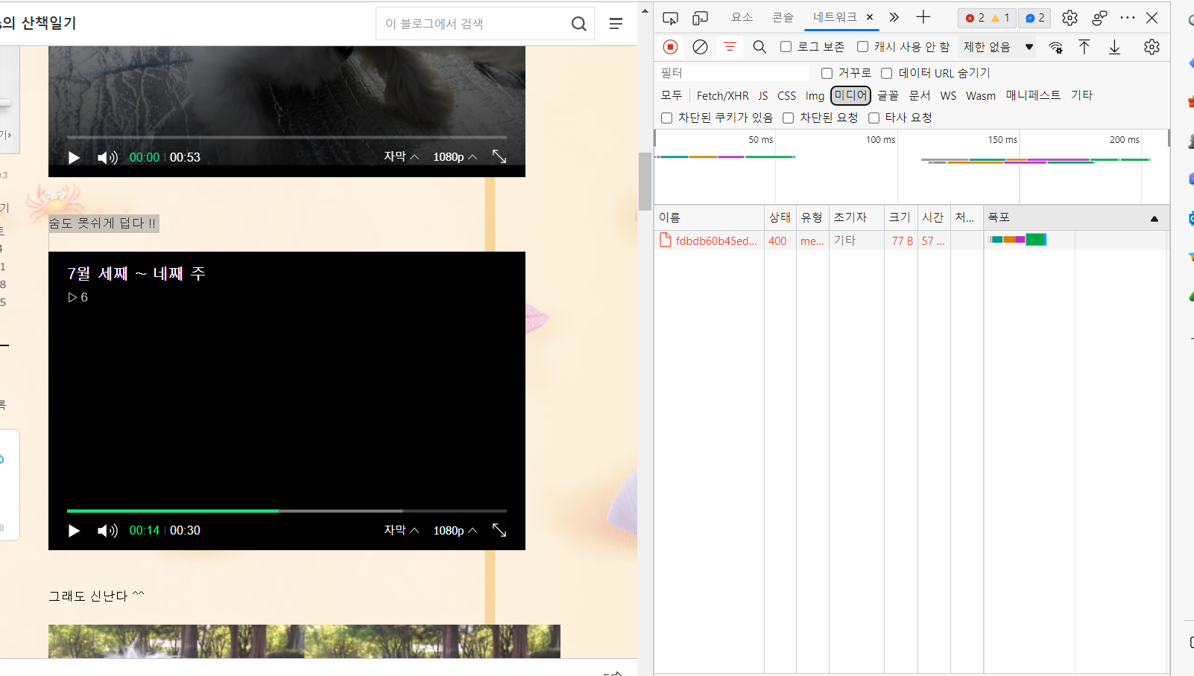
Task: Open network panel settings gear
Action: (x=1152, y=47)
